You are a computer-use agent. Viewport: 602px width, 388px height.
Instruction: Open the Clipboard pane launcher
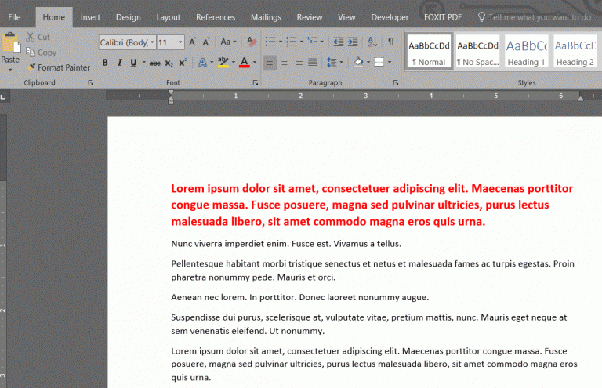[x=91, y=82]
